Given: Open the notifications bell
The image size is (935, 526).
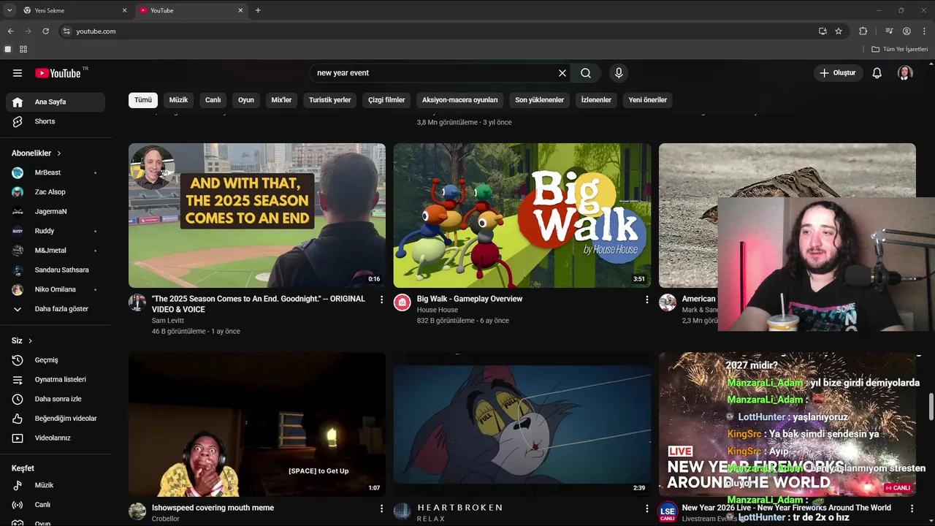Looking at the screenshot, I should pyautogui.click(x=877, y=73).
